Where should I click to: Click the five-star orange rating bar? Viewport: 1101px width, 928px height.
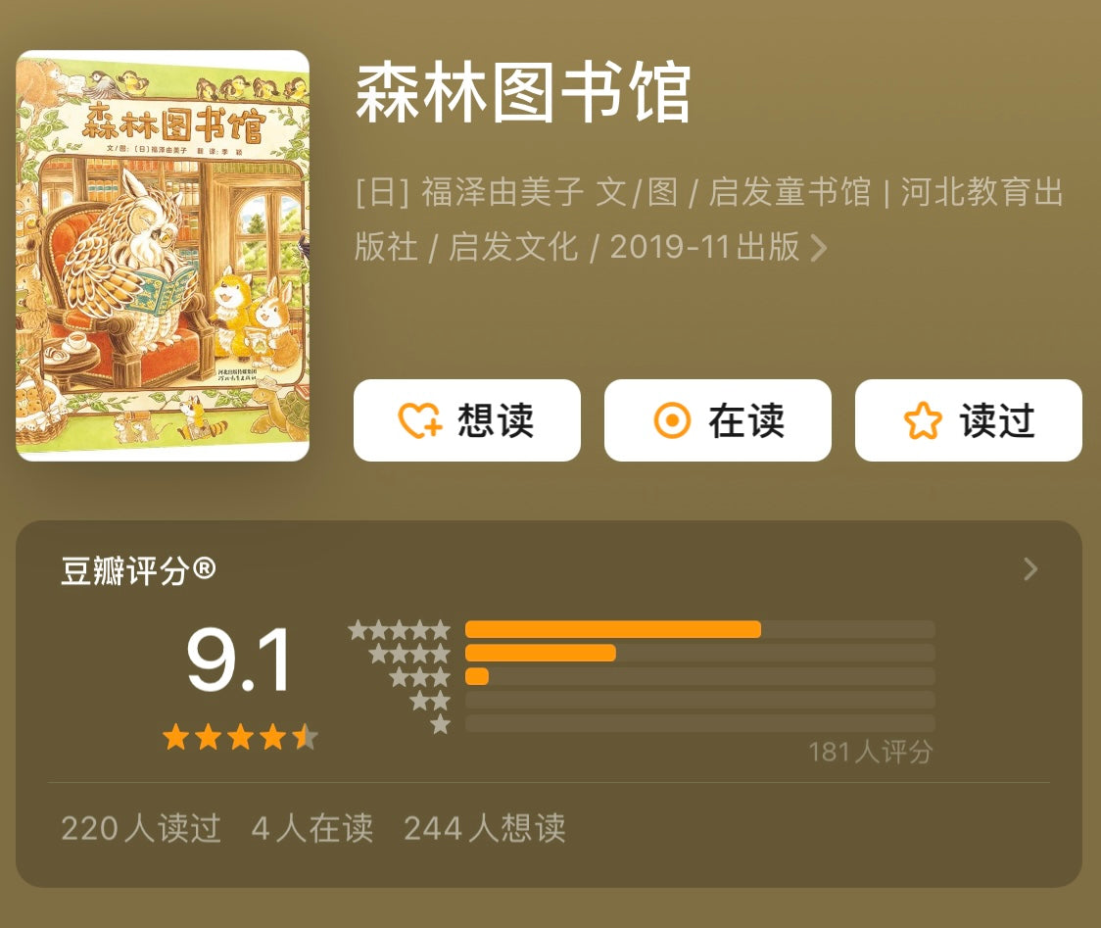click(x=613, y=629)
